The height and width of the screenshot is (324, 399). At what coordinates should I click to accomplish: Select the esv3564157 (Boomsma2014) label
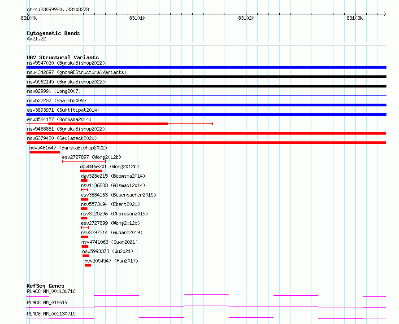coord(59,119)
